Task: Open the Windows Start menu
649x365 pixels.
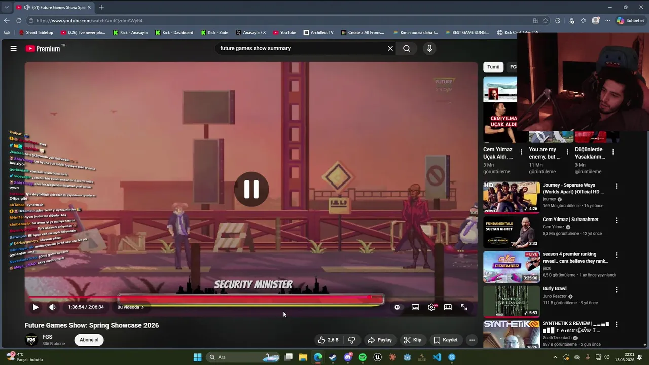Action: click(197, 357)
